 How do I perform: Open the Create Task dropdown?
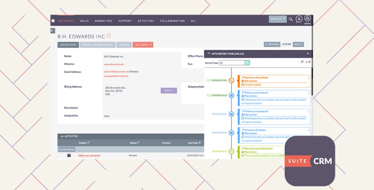coord(67,150)
